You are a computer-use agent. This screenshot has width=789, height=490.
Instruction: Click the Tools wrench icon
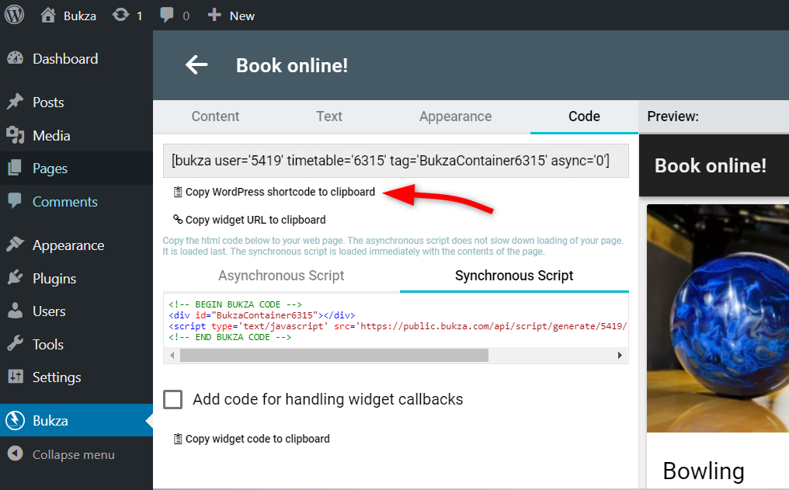point(15,344)
